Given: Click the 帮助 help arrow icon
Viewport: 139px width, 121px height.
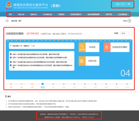Looking at the screenshot, I should (129, 21).
